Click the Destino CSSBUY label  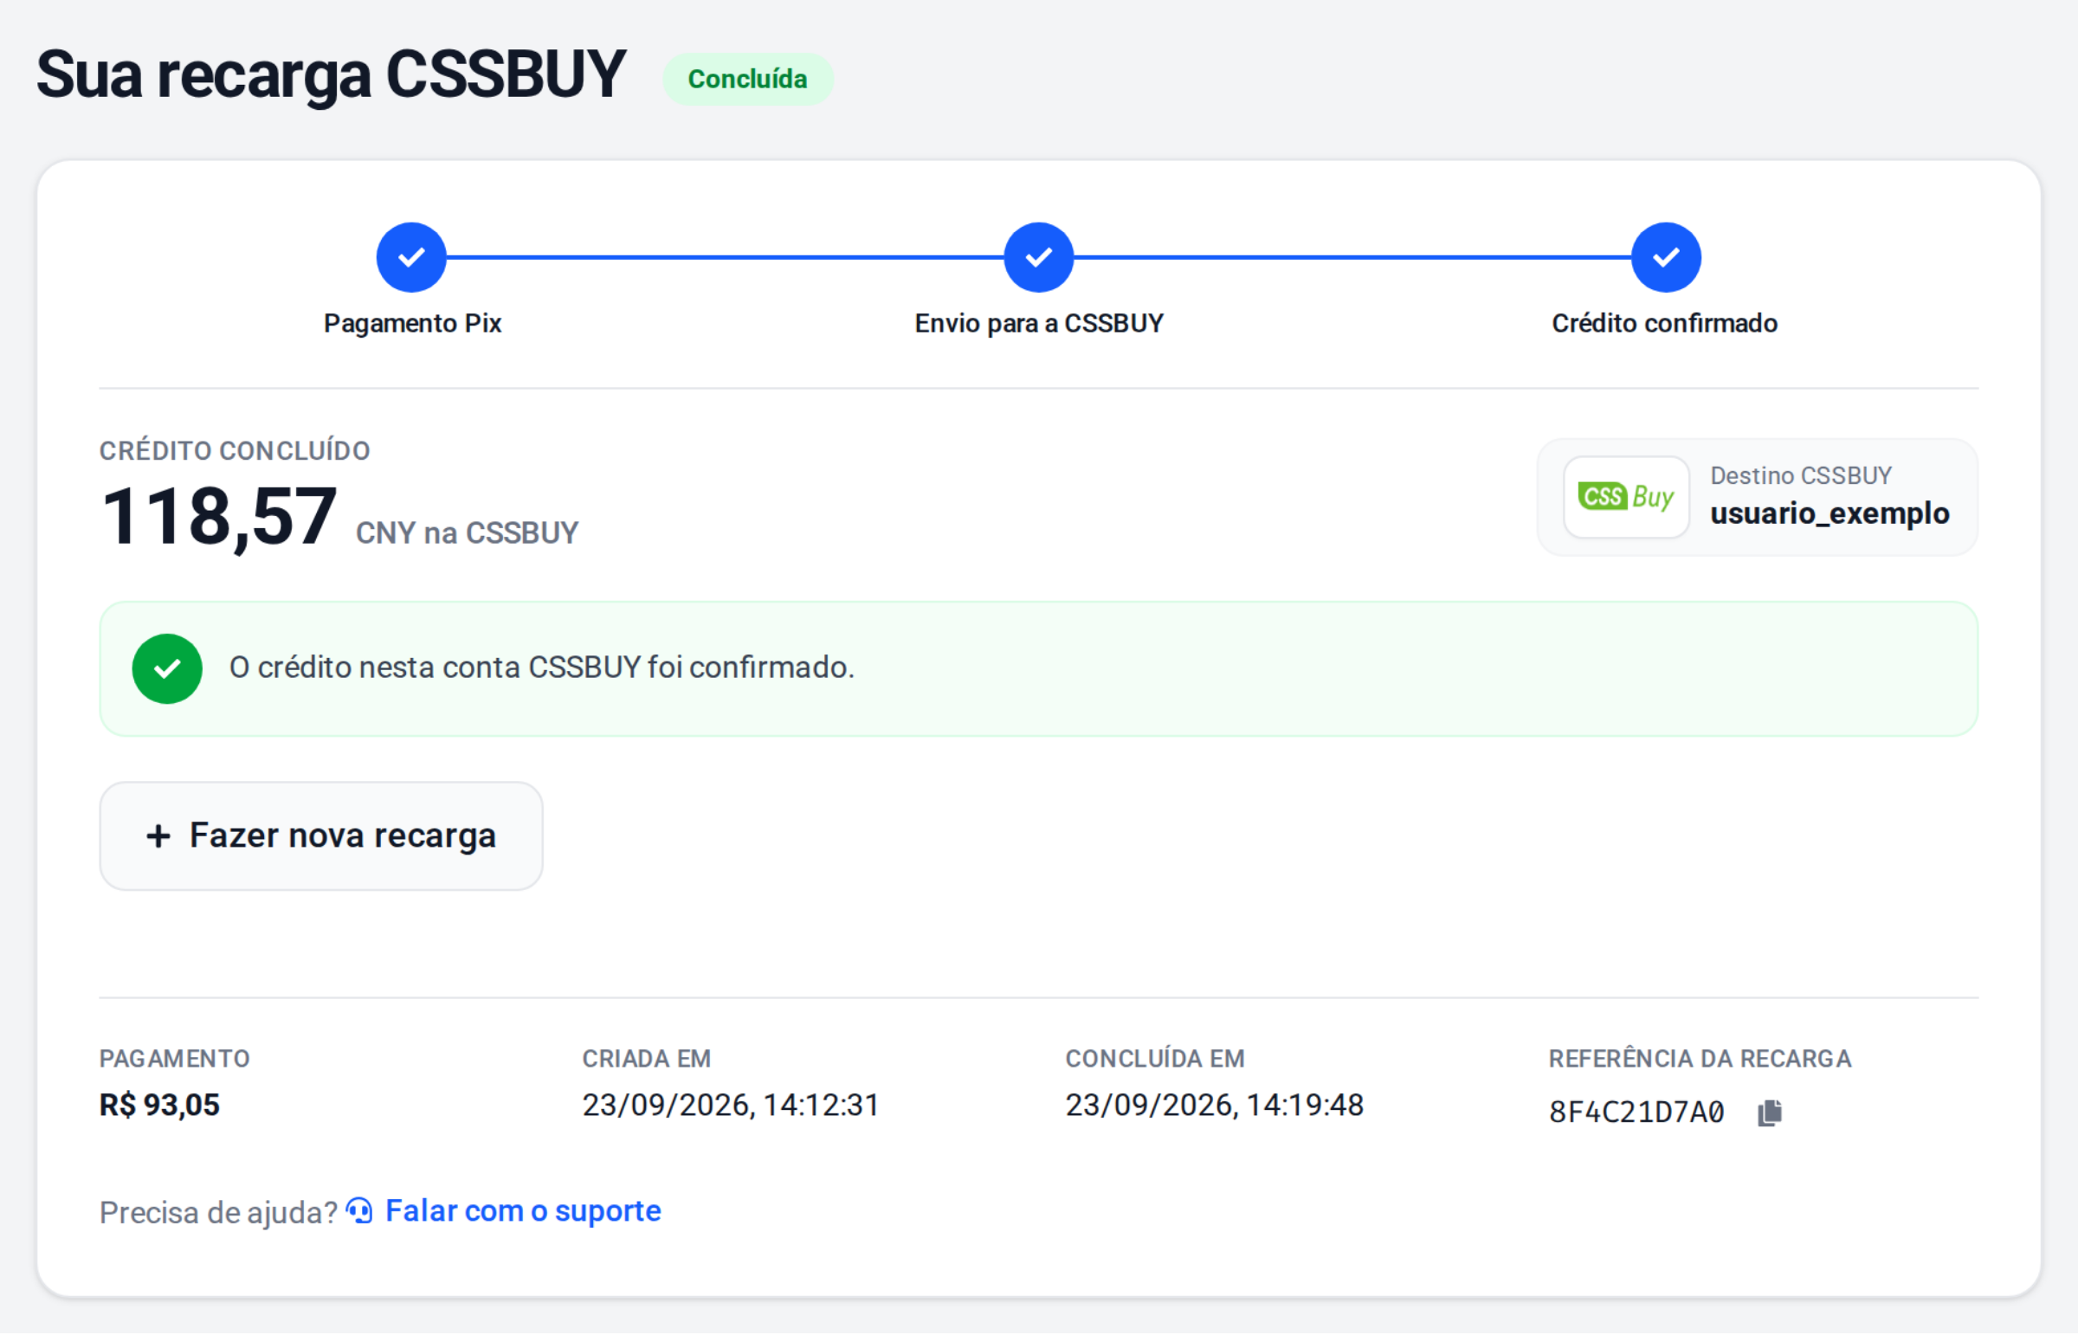(1801, 476)
